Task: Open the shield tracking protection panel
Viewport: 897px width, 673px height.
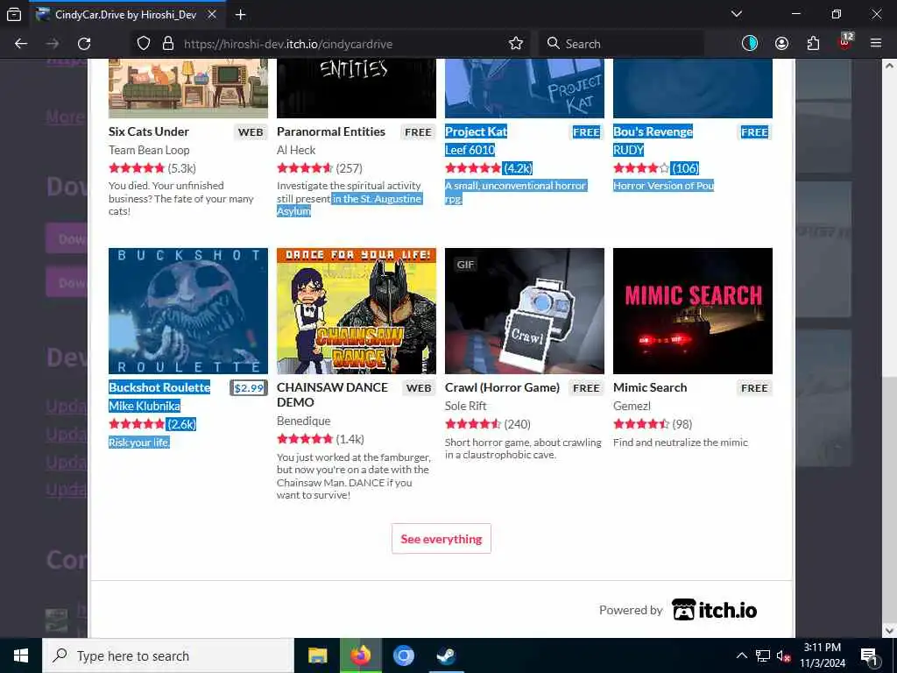Action: pyautogui.click(x=144, y=44)
